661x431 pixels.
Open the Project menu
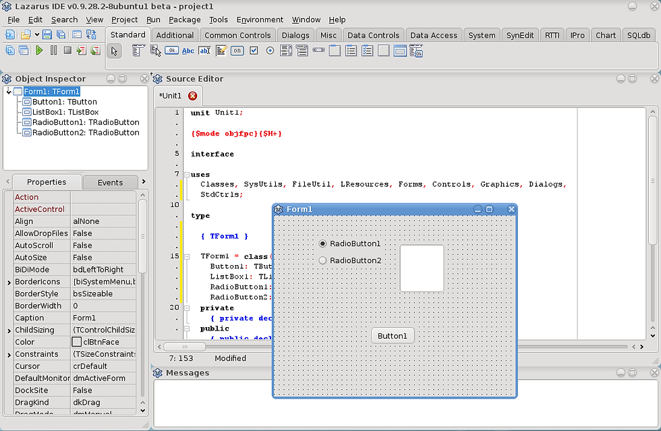[x=124, y=20]
